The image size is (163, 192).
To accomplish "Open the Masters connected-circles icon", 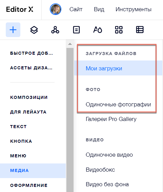I will tap(55, 30).
